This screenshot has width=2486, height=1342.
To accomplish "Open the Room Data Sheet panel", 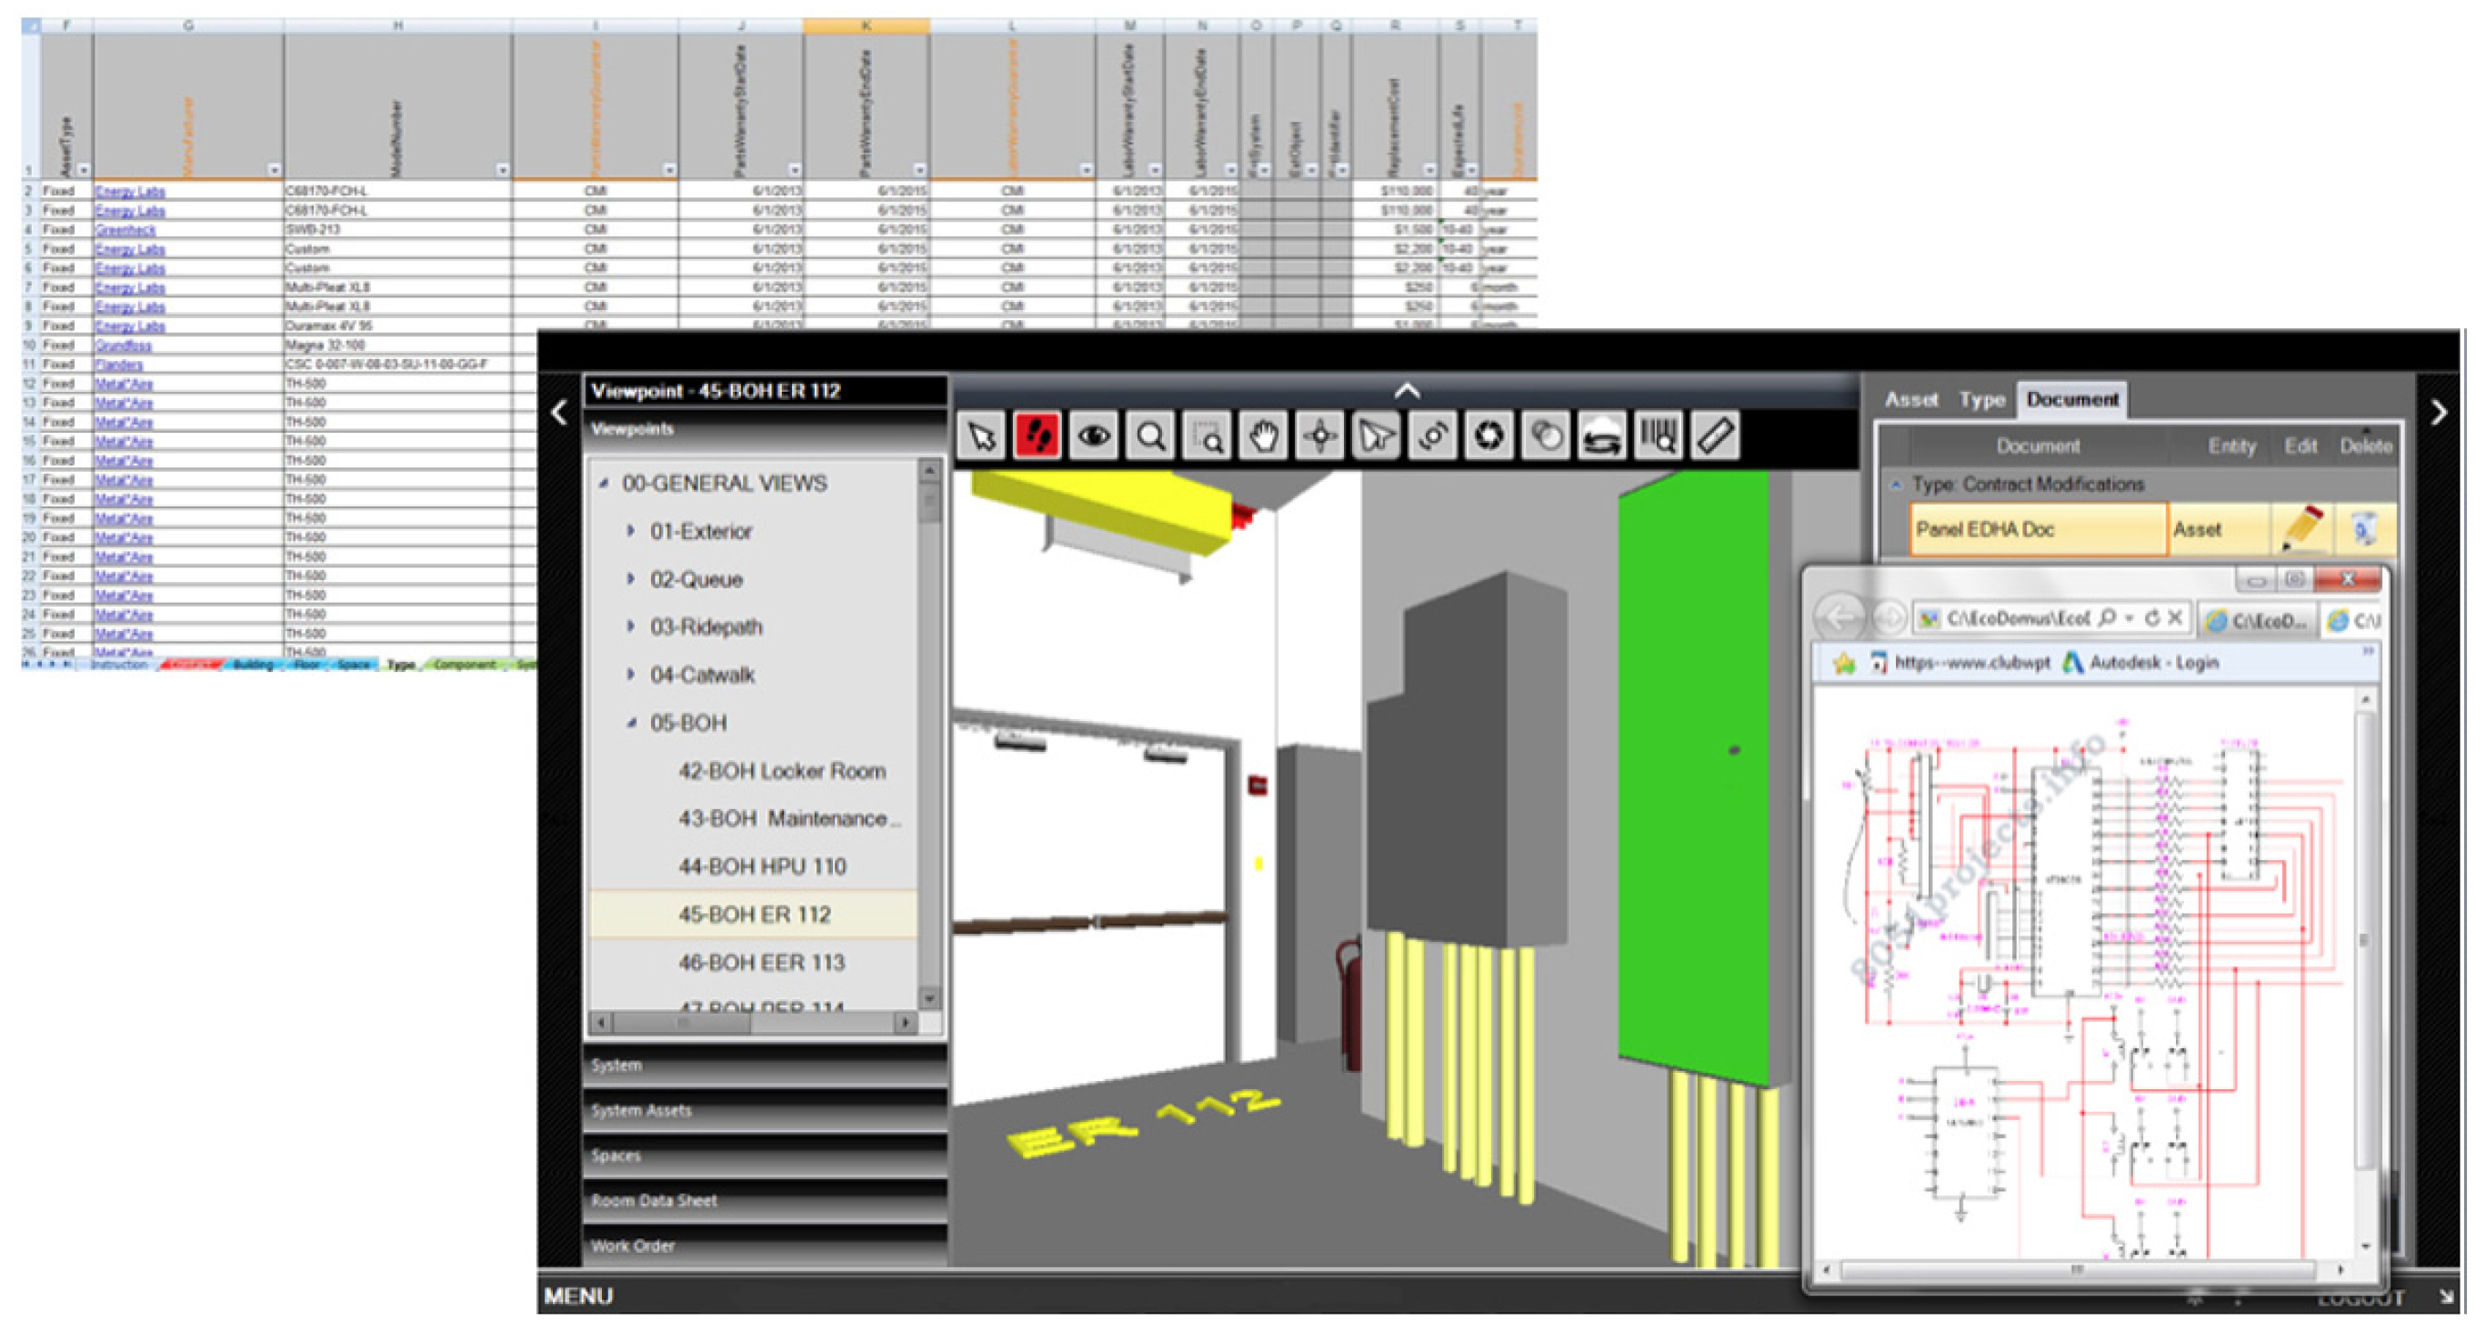I will 655,1200.
